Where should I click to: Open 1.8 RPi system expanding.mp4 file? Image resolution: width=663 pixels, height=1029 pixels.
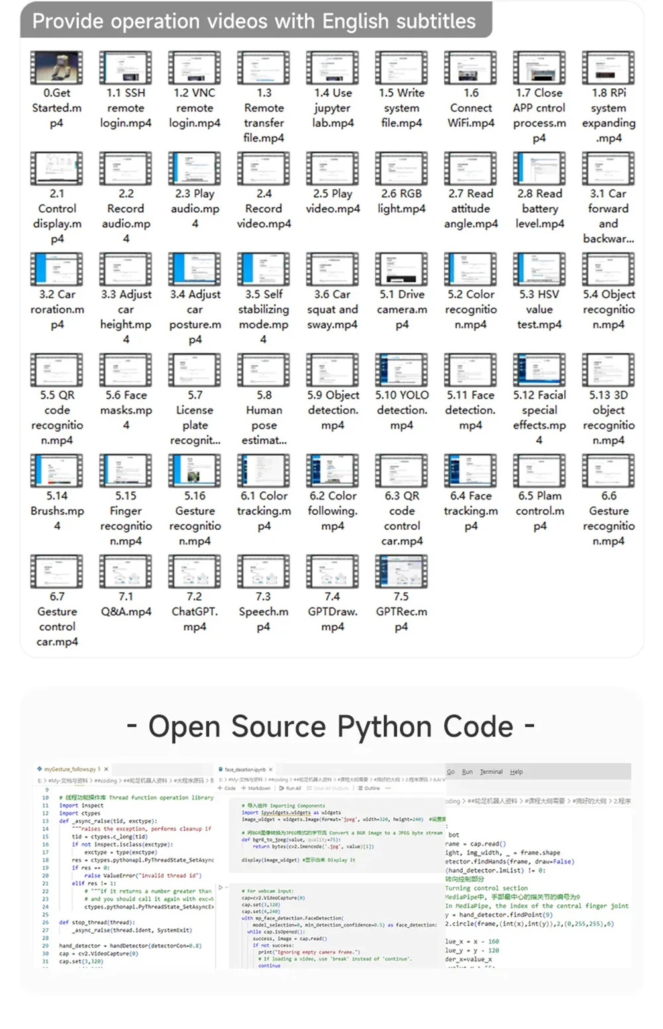(609, 68)
